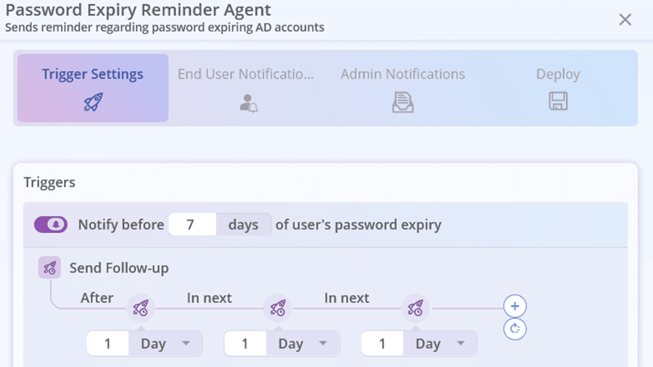Click the Send Follow-up rocket badge icon
This screenshot has width=653, height=367.
[48, 267]
